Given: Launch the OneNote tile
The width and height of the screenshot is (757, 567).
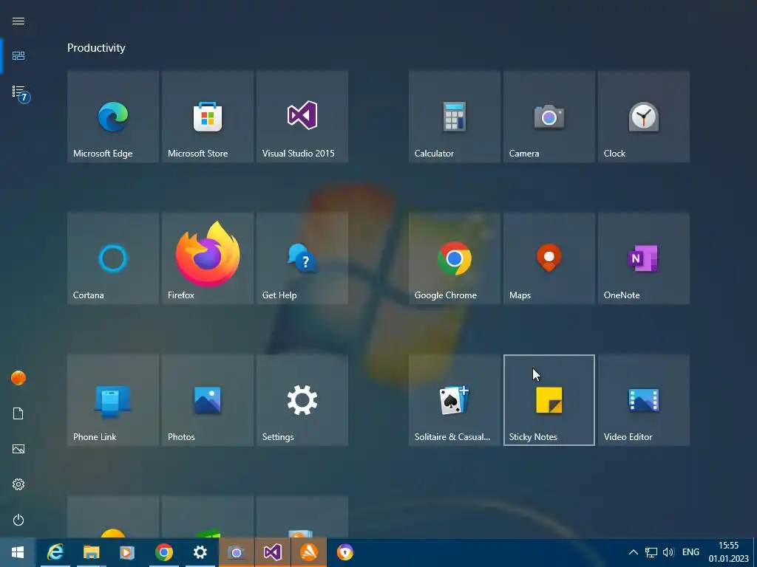Looking at the screenshot, I should tap(644, 258).
